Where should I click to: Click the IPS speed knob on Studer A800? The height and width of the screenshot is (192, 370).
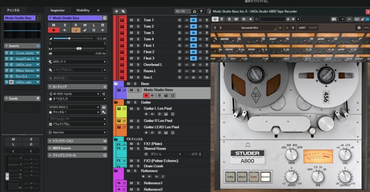coord(318,176)
